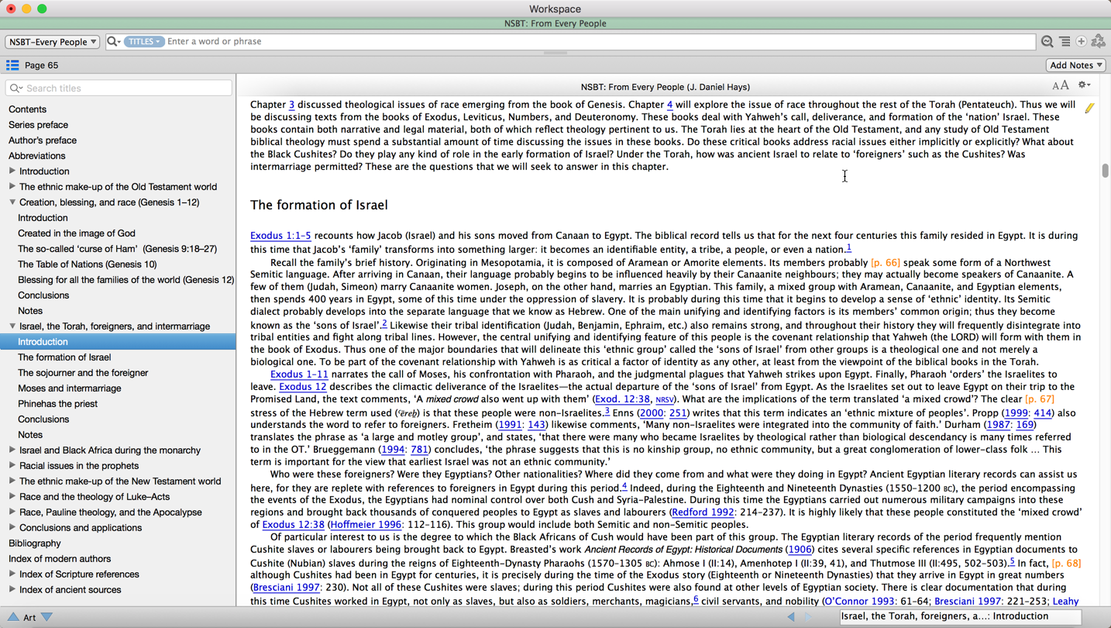
Task: Click the magnifier in Search titles field
Action: pos(15,88)
